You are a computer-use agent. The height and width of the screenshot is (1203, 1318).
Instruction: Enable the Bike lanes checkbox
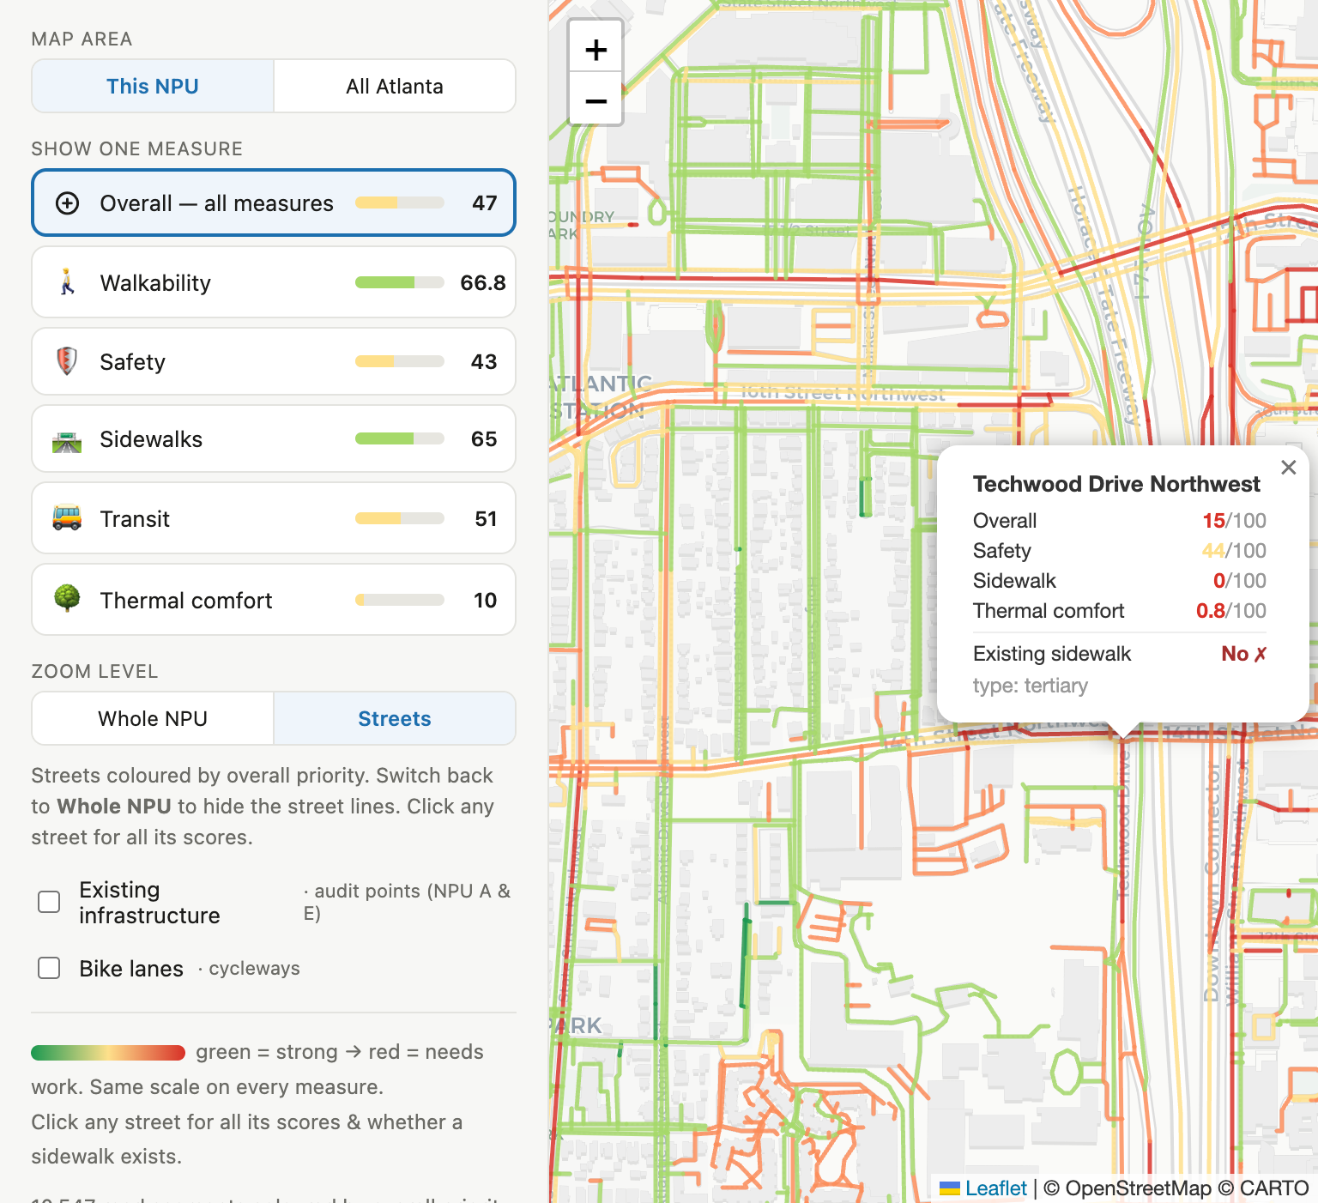(x=49, y=968)
